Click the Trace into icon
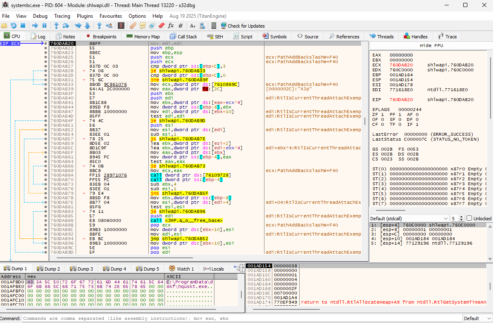 click(x=78, y=26)
